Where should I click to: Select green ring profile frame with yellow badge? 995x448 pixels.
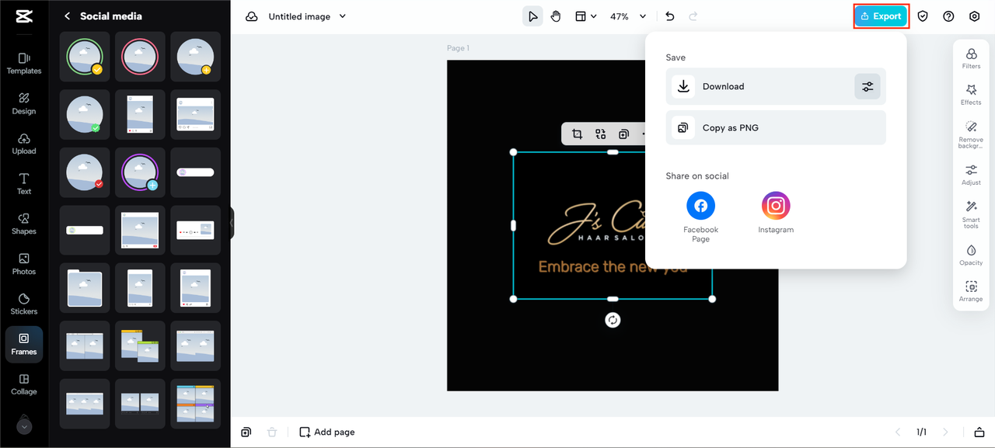click(x=85, y=57)
